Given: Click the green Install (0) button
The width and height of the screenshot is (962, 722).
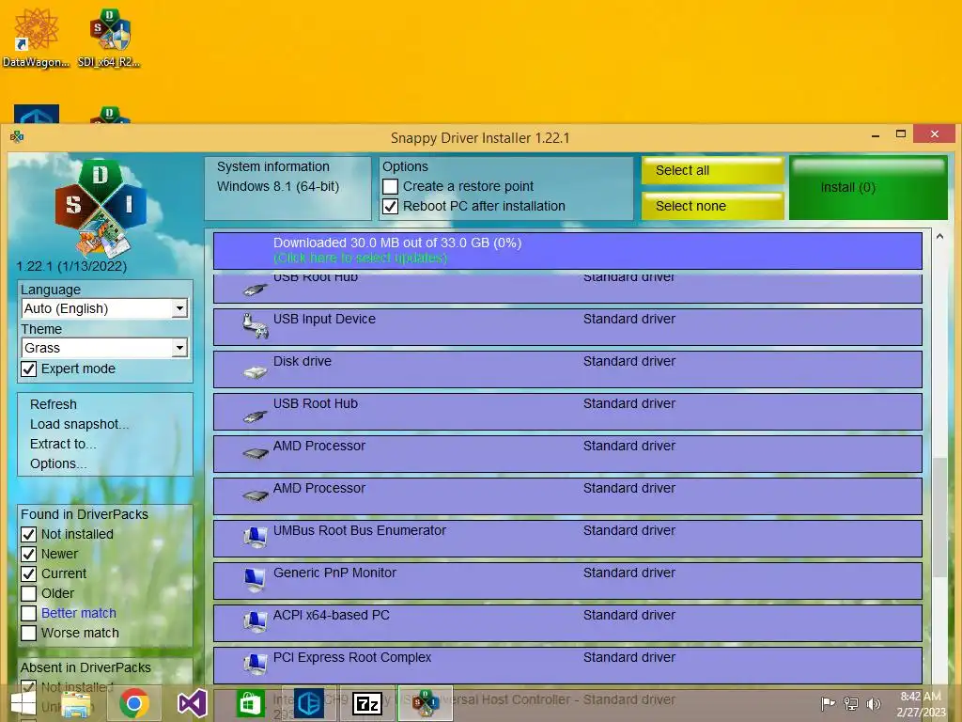Looking at the screenshot, I should coord(868,188).
